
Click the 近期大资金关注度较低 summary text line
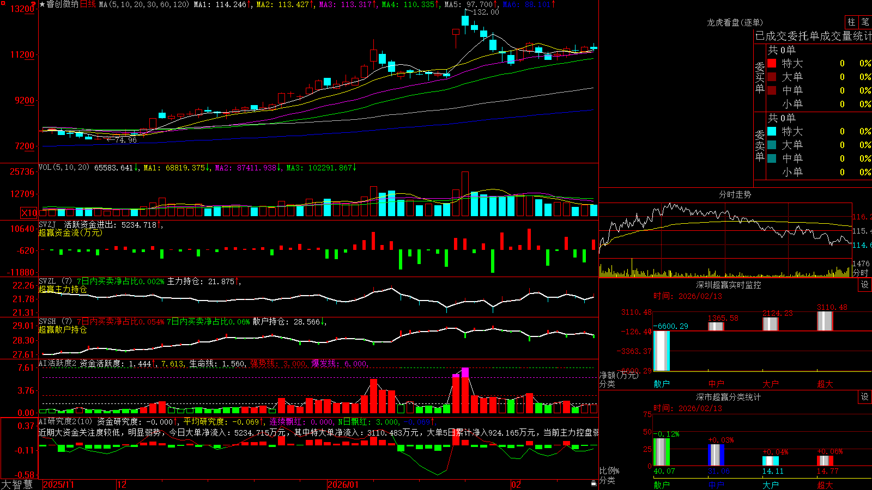point(319,432)
